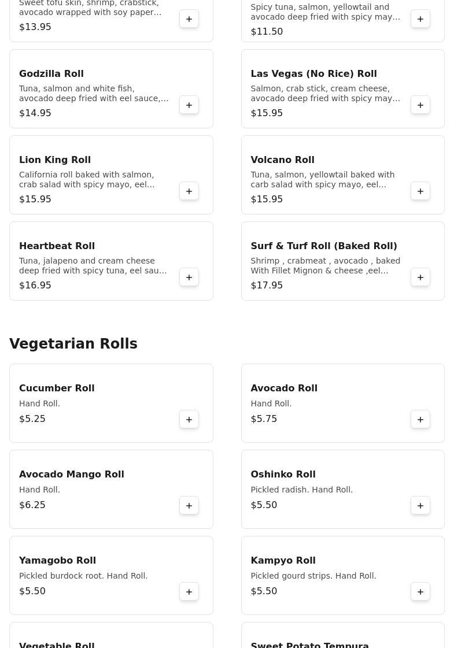Add Heartbeat Roll to the cart
Screen dimensions: 454x648
[189, 277]
